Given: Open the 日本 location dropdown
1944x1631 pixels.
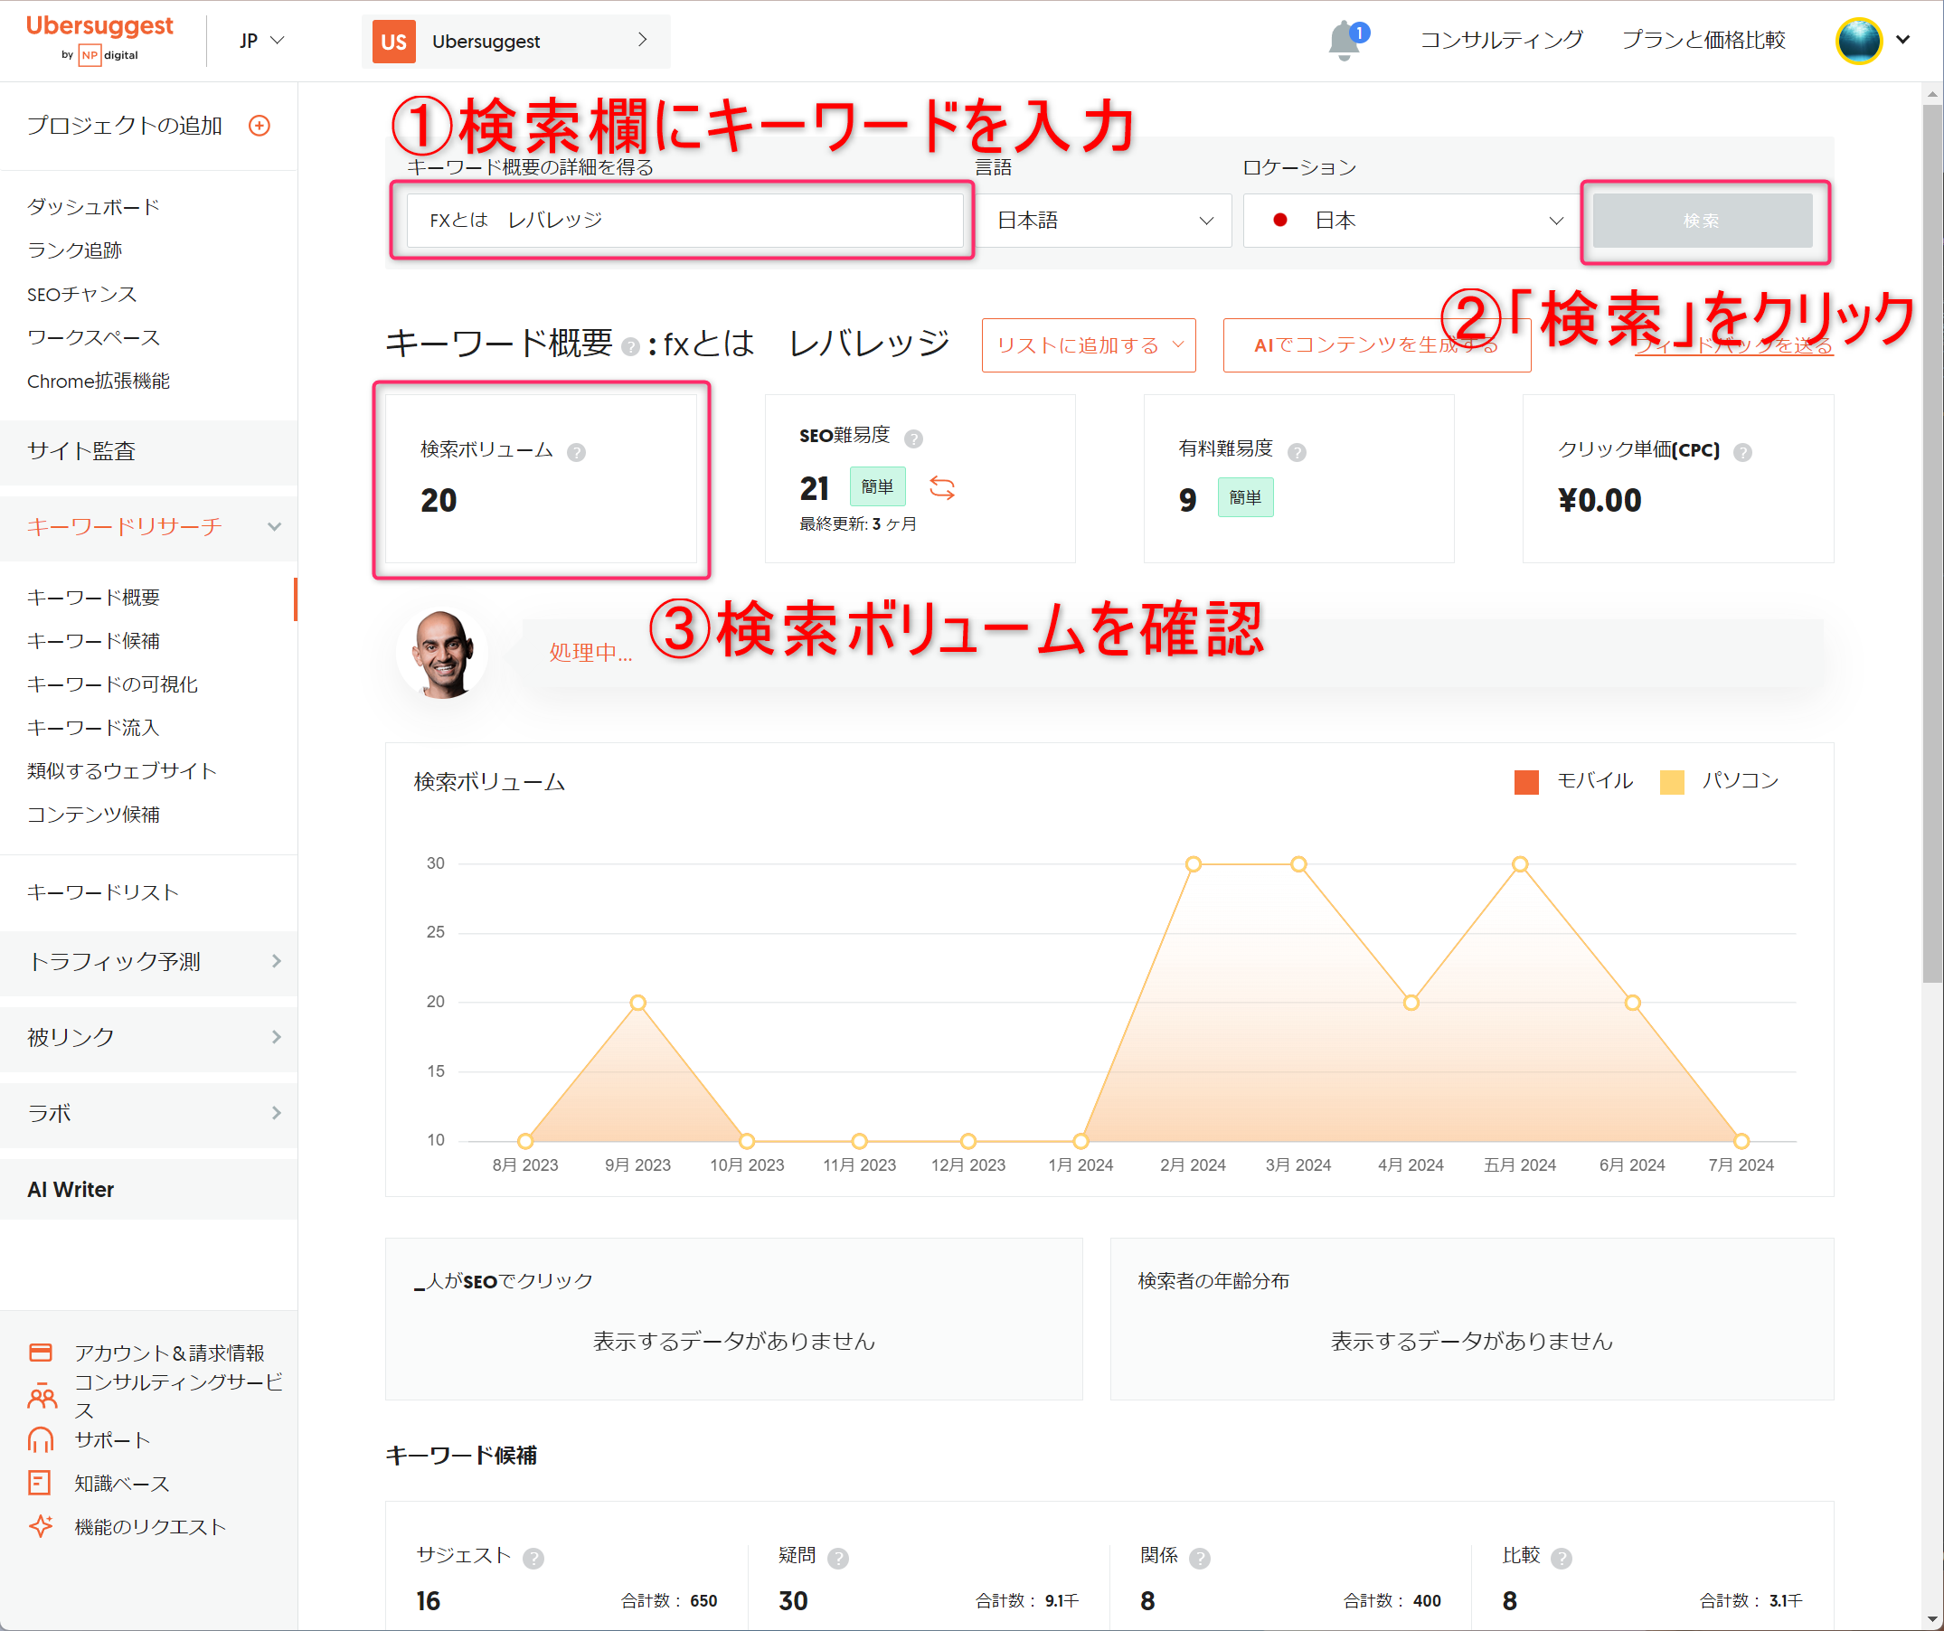Looking at the screenshot, I should pyautogui.click(x=1411, y=221).
